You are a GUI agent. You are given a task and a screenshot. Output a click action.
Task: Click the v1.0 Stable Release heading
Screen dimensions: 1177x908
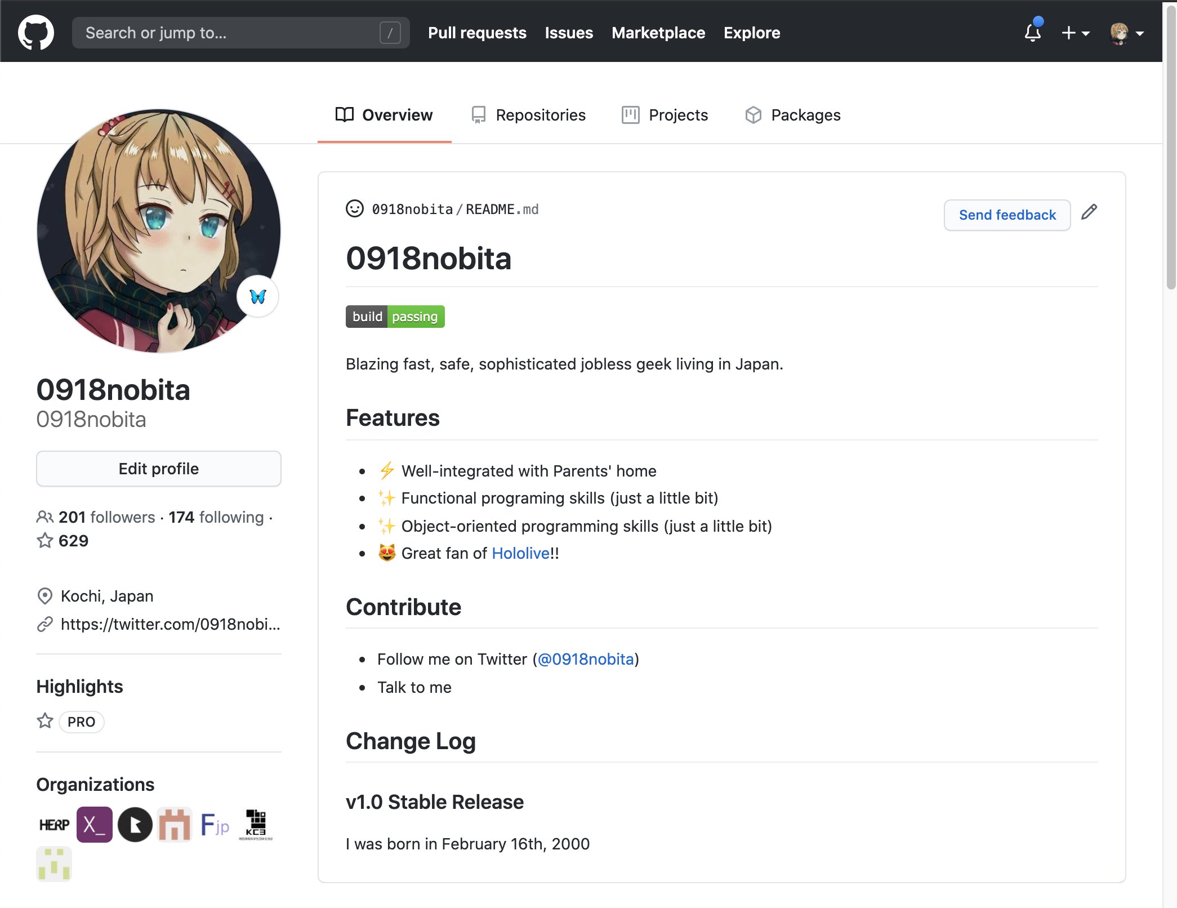pos(435,802)
